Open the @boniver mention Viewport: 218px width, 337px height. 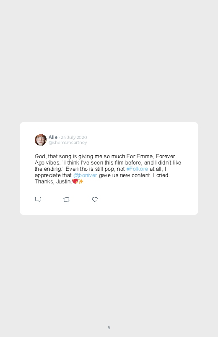pyautogui.click(x=85, y=175)
